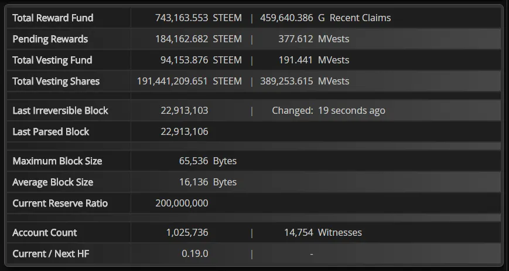This screenshot has height=271, width=509.
Task: Click the Total Vesting Fund label
Action: tap(52, 60)
